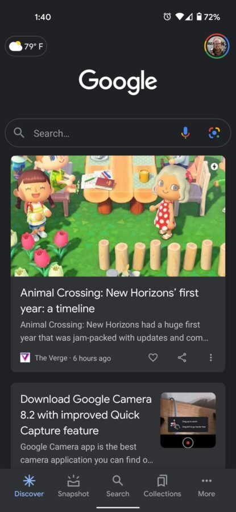Viewport: 236px width, 512px height.
Task: Tap the voice search microphone icon
Action: pos(185,133)
